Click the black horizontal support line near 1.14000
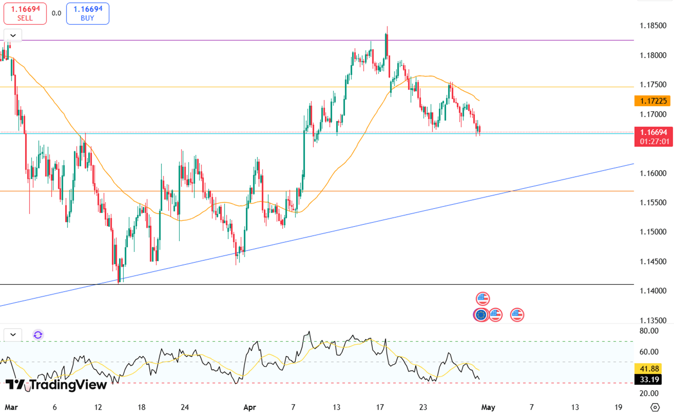This screenshot has height=414, width=674. pyautogui.click(x=323, y=284)
